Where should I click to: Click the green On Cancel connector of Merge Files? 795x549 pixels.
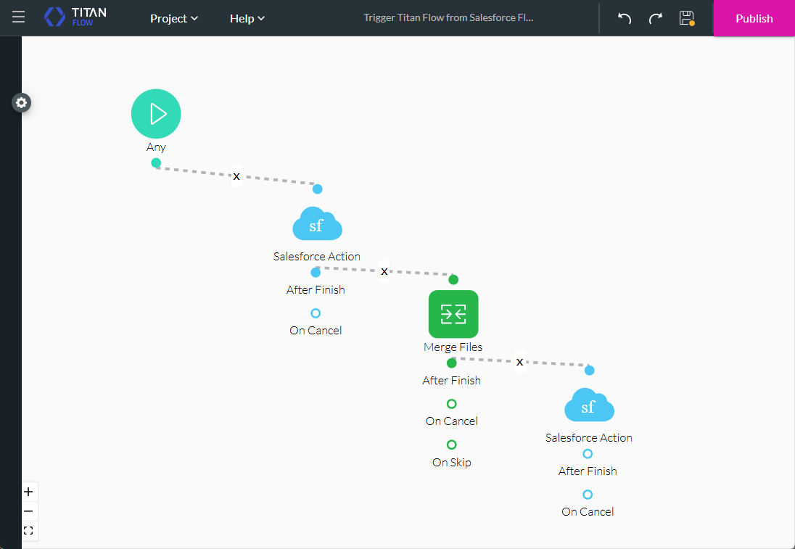pyautogui.click(x=452, y=404)
